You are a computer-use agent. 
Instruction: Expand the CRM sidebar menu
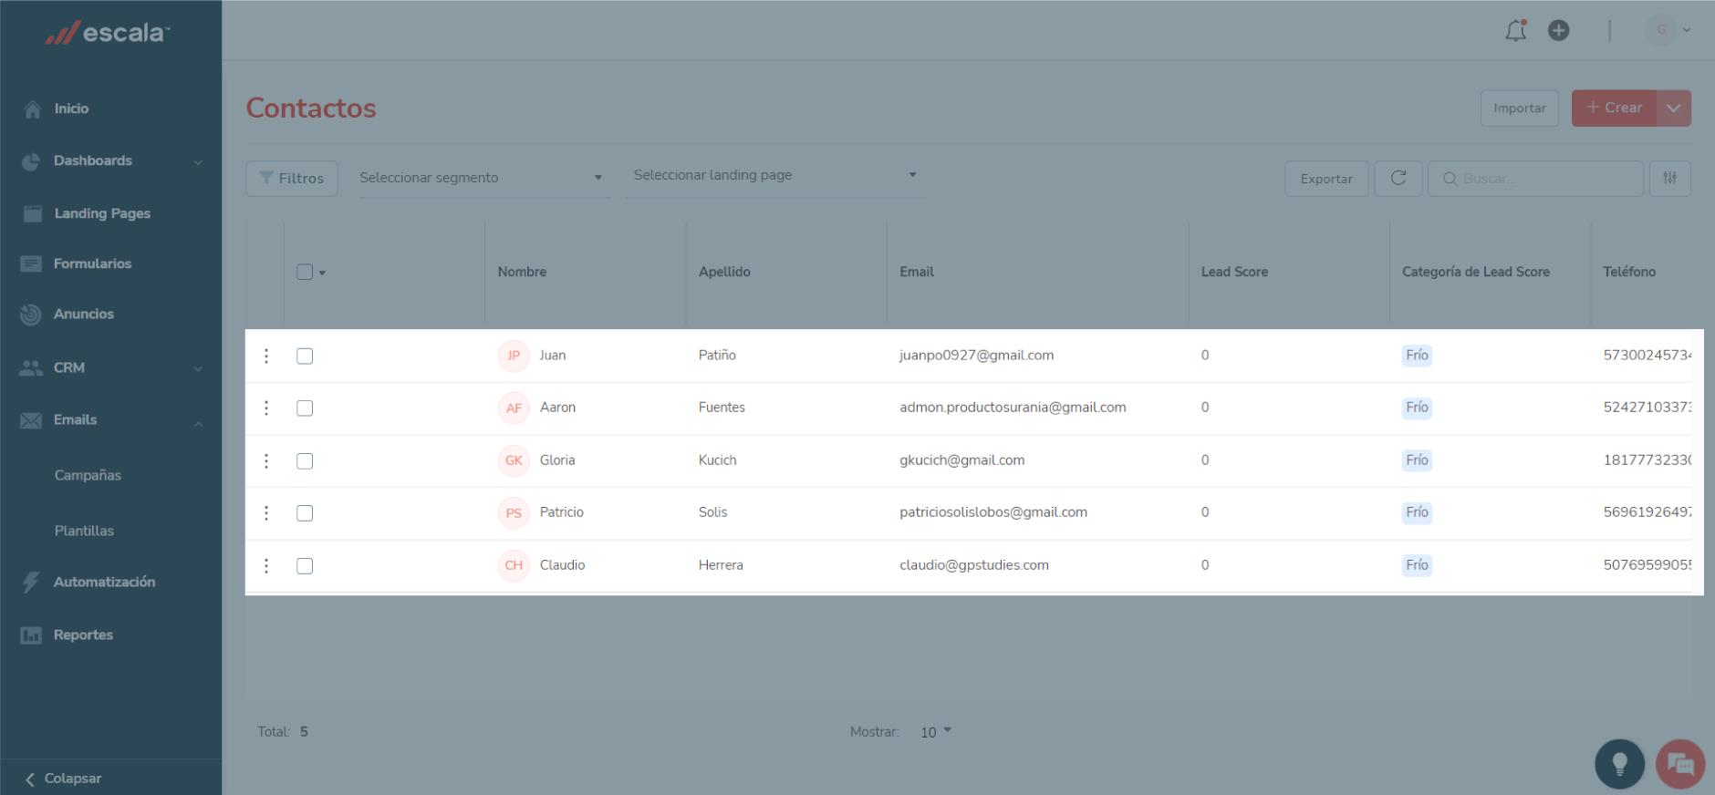coord(110,367)
